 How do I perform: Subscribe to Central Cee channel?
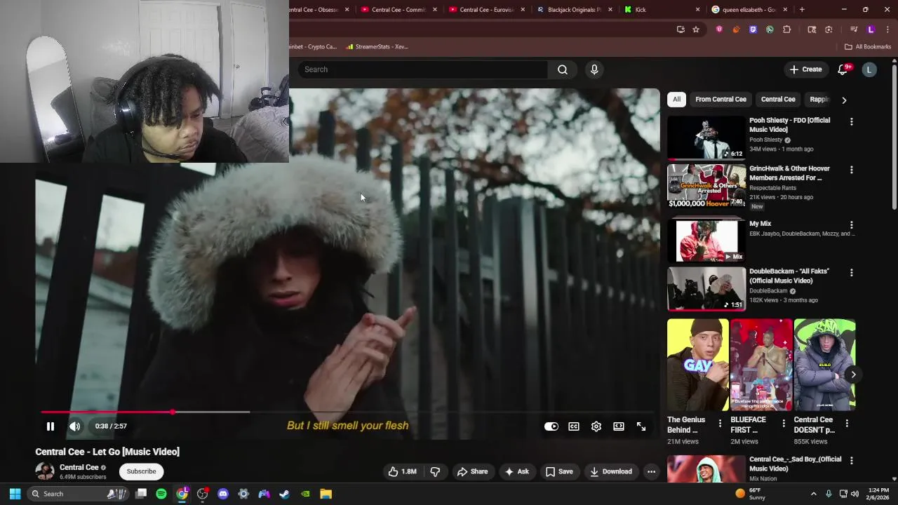click(x=141, y=471)
